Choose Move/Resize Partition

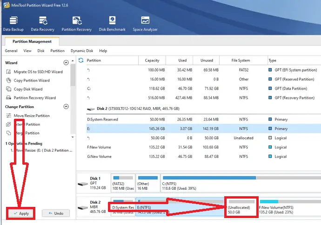tap(32, 116)
